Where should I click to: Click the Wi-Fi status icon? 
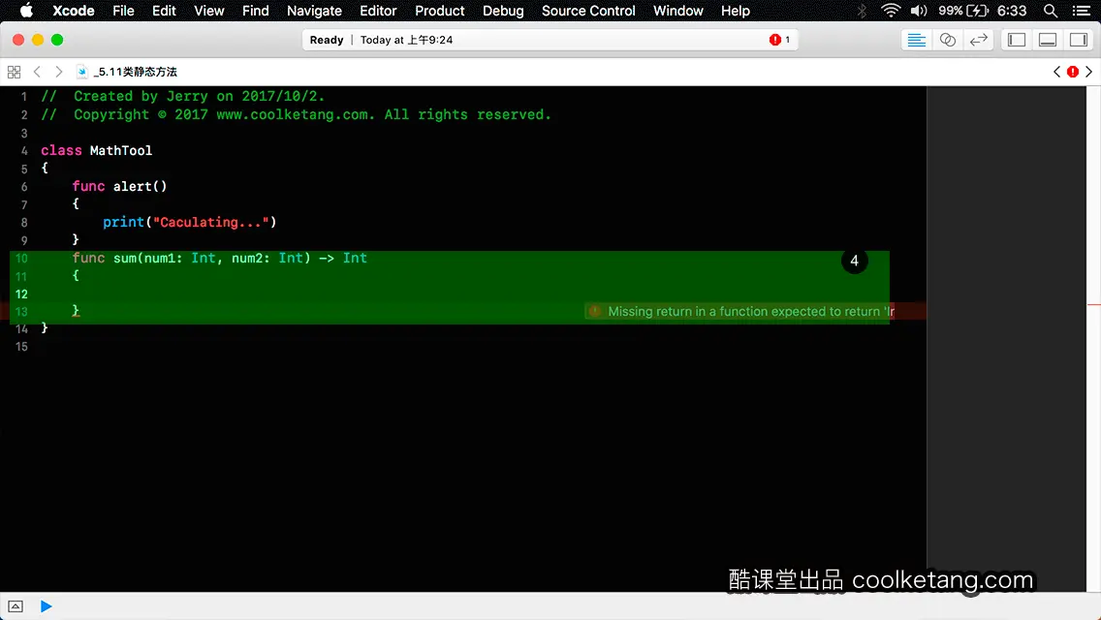(891, 11)
